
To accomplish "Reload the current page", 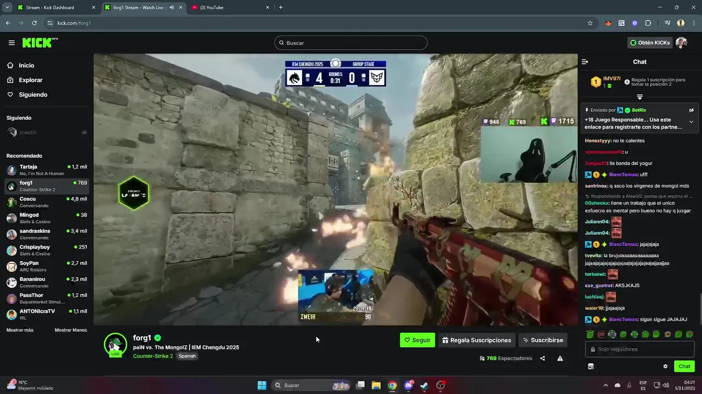I will point(34,23).
